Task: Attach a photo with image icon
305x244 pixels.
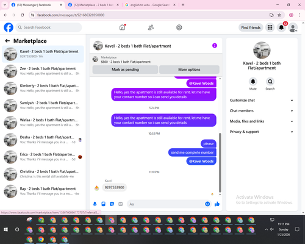Action: pyautogui.click(x=103, y=204)
